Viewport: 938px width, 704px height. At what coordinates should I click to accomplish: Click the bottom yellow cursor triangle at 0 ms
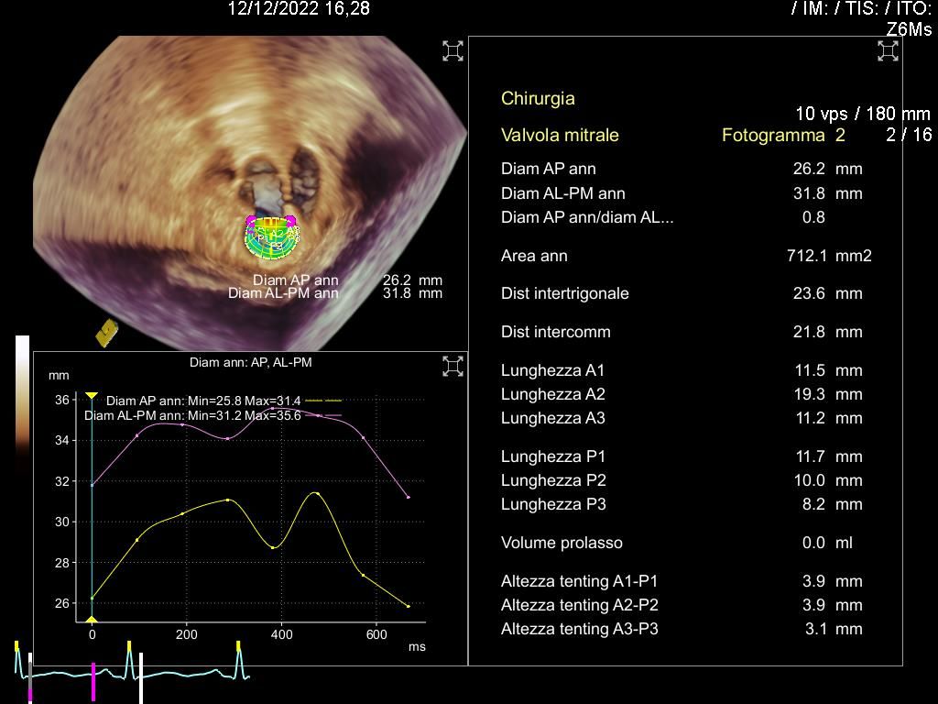[x=92, y=621]
